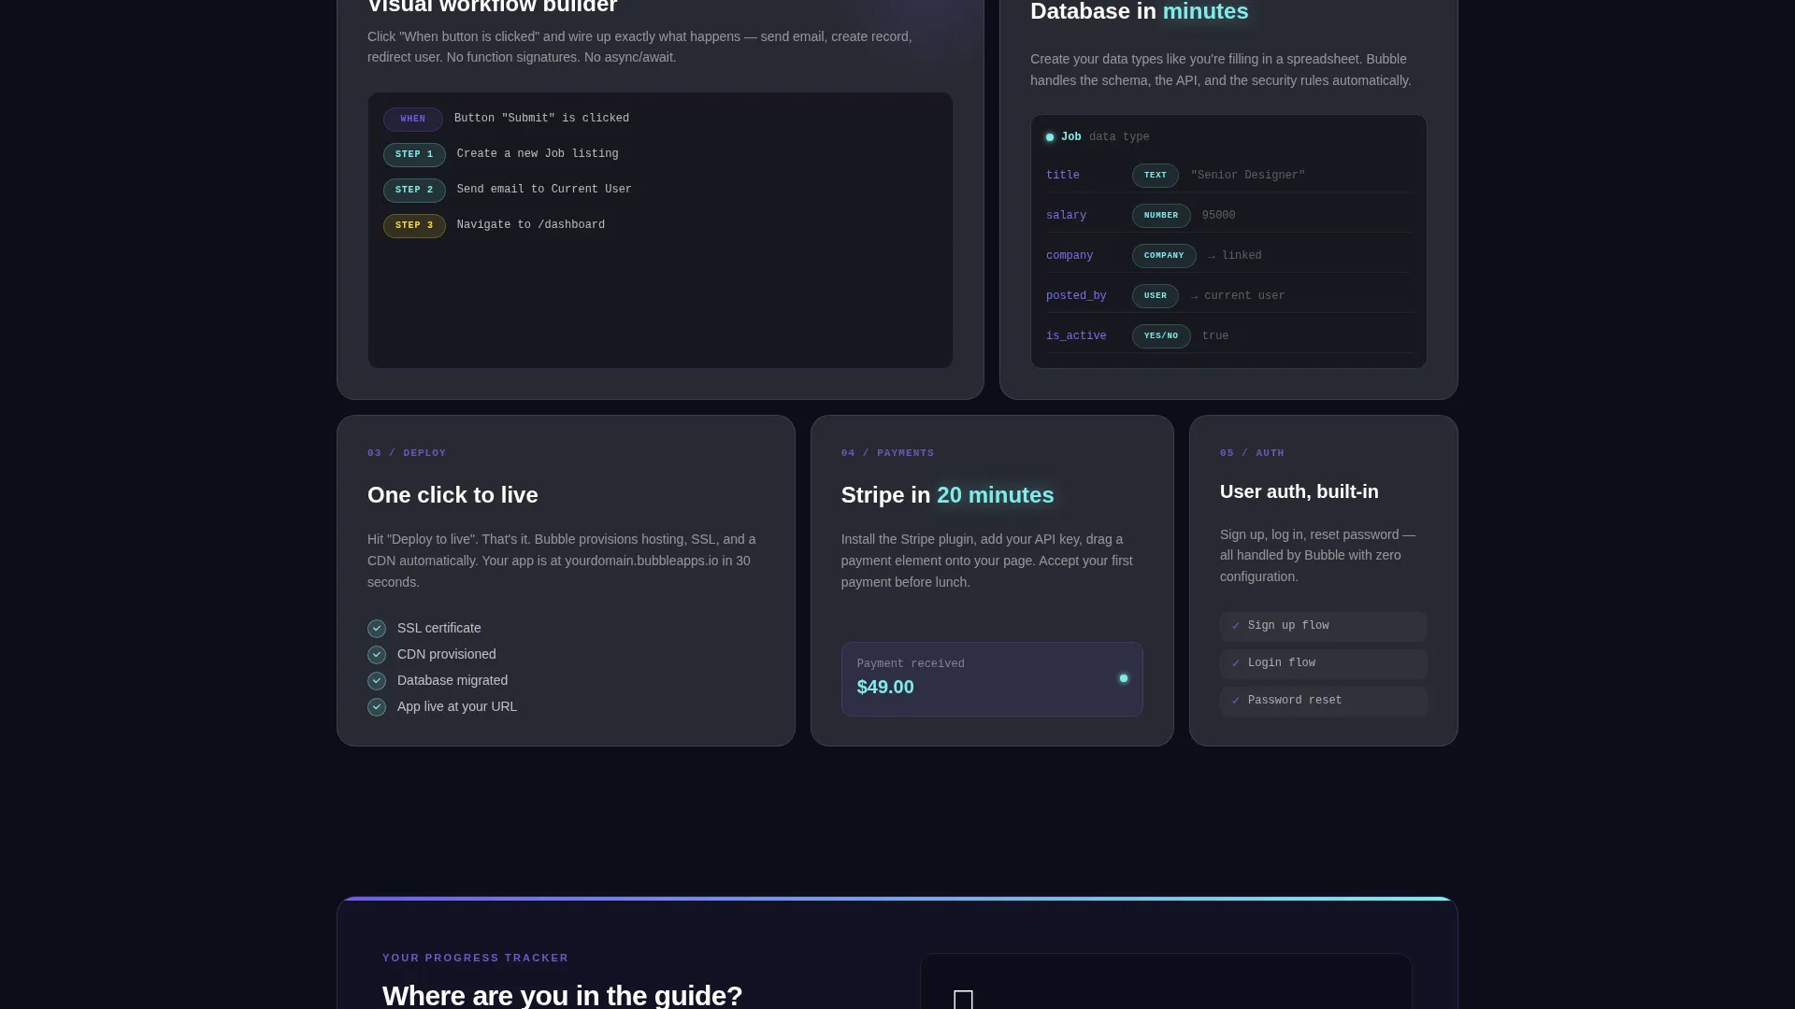Click the App live at your URL check icon
Image resolution: width=1795 pixels, height=1009 pixels.
(377, 707)
